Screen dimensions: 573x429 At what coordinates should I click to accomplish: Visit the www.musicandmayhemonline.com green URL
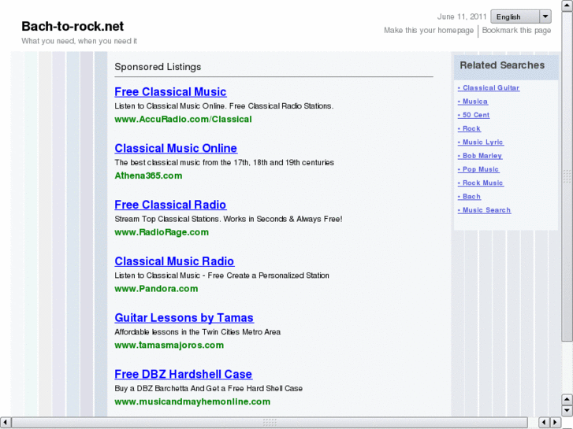point(192,401)
